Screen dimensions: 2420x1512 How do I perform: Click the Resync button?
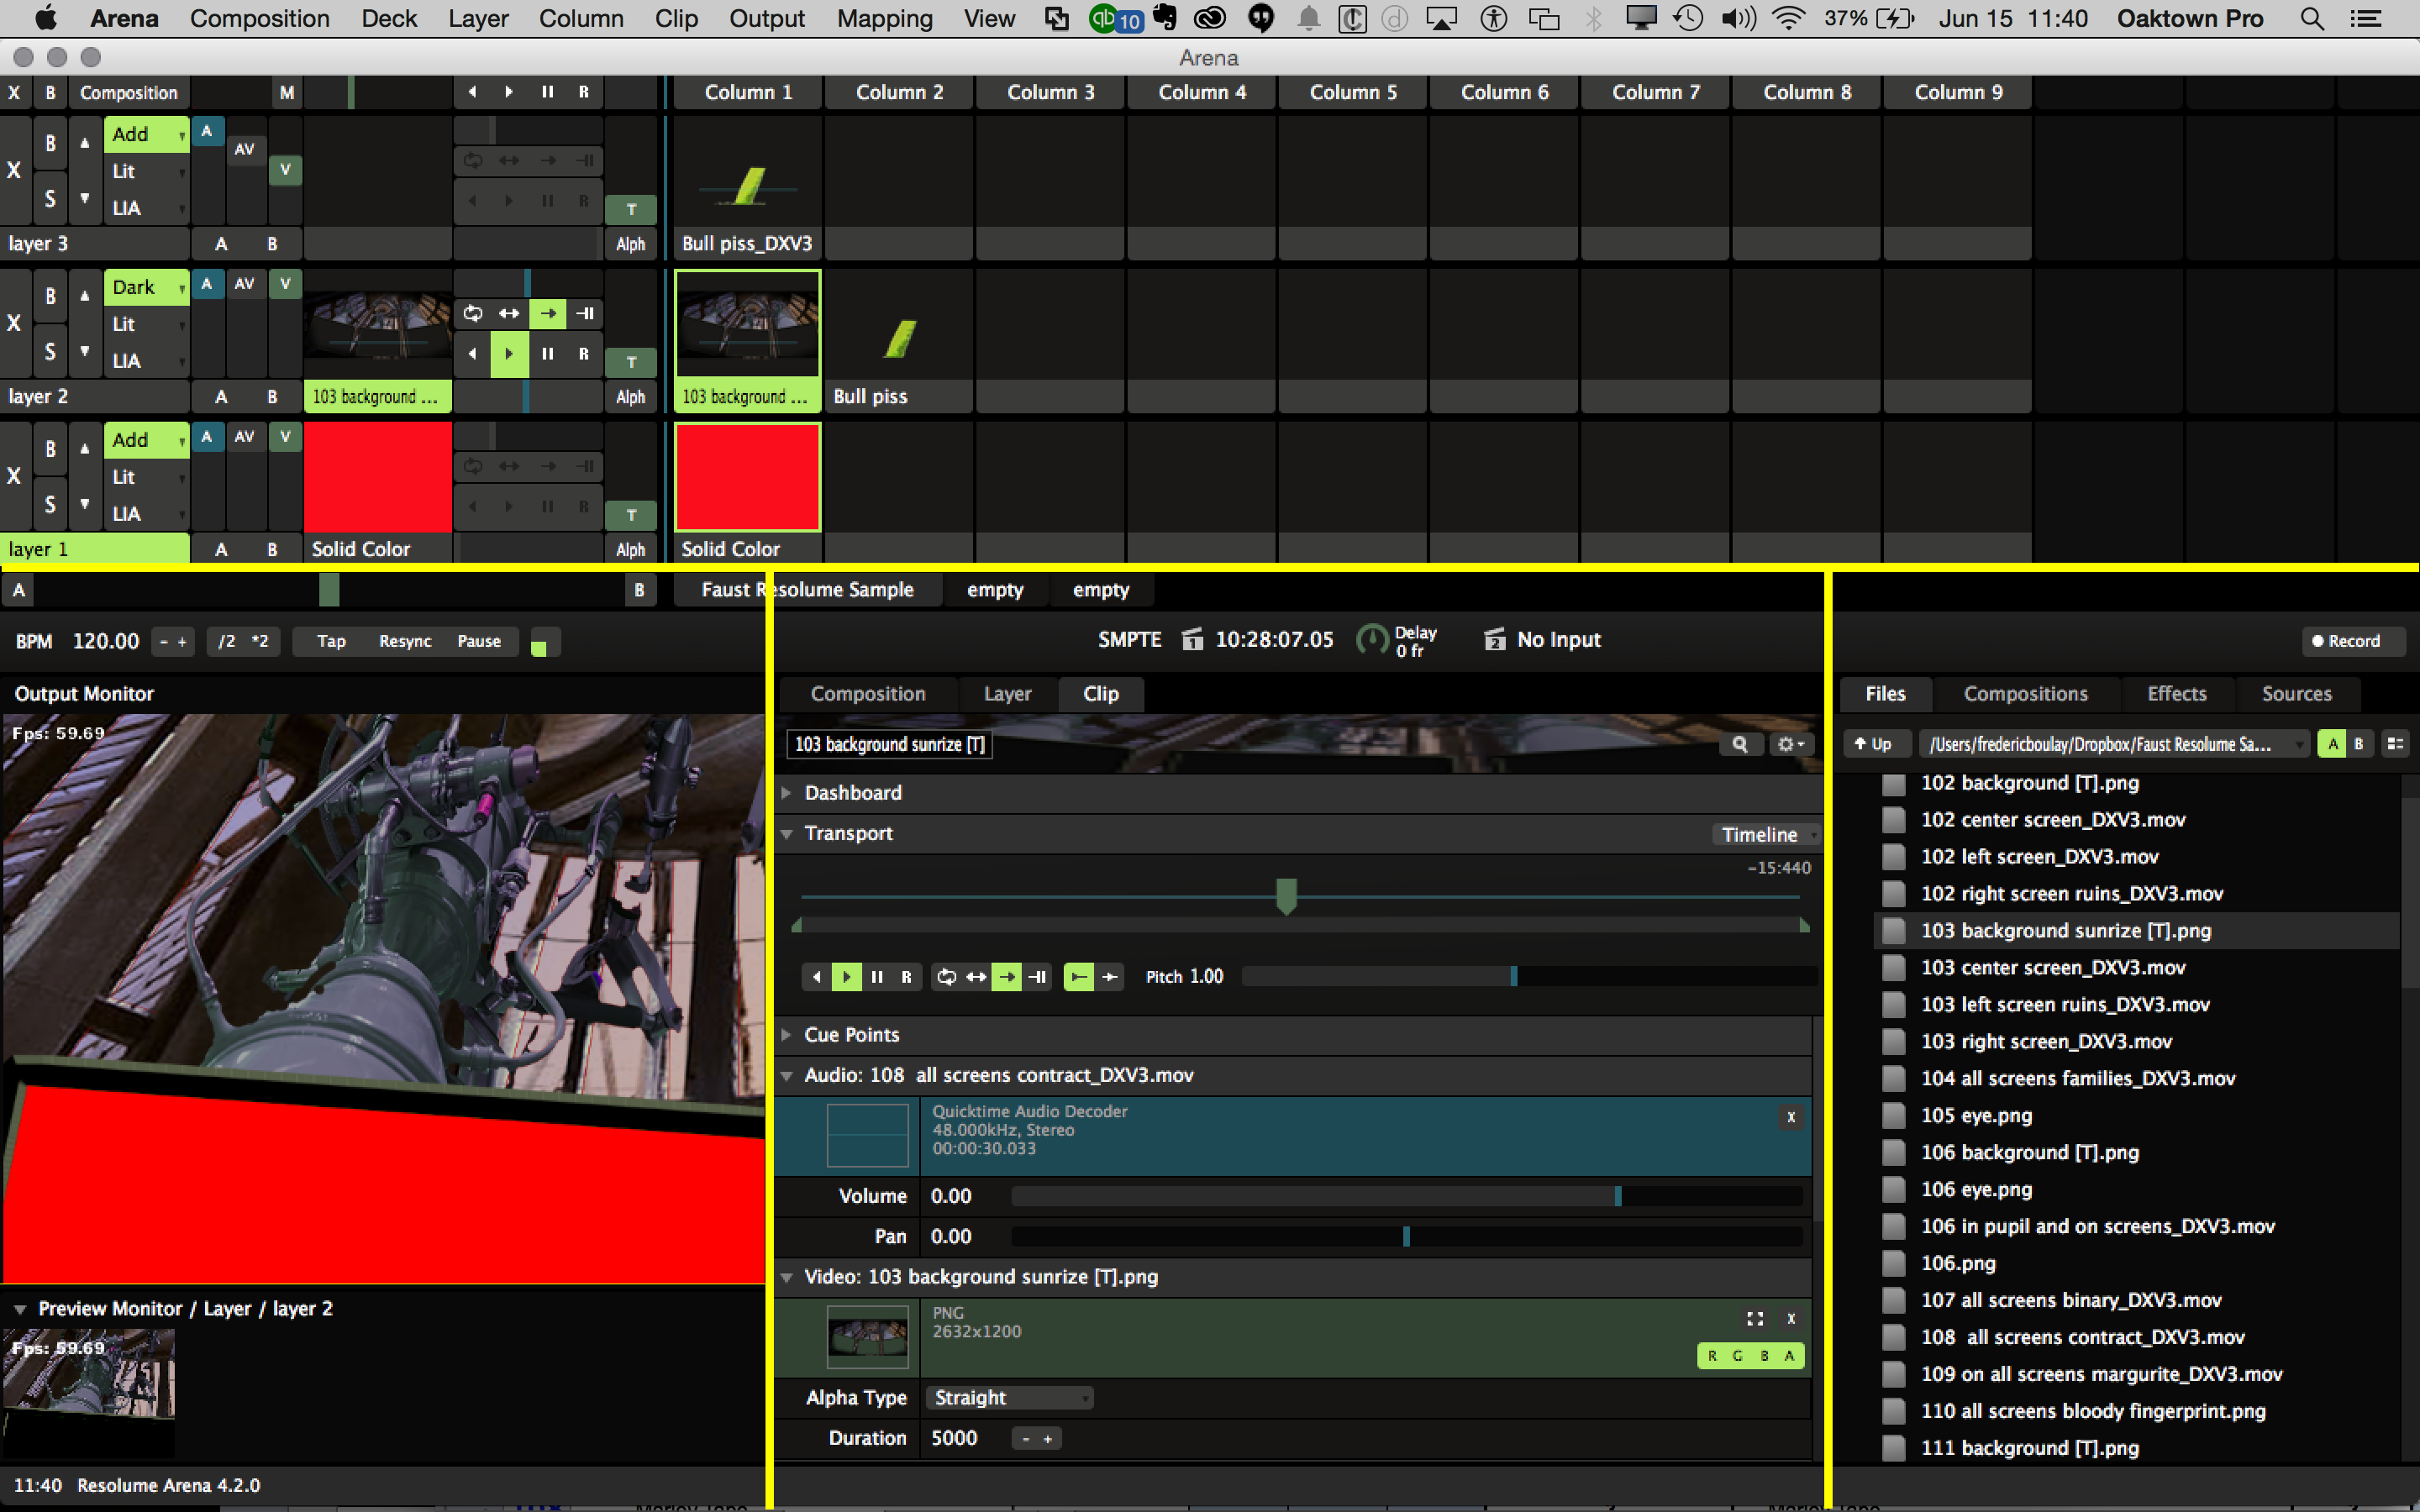[x=405, y=641]
